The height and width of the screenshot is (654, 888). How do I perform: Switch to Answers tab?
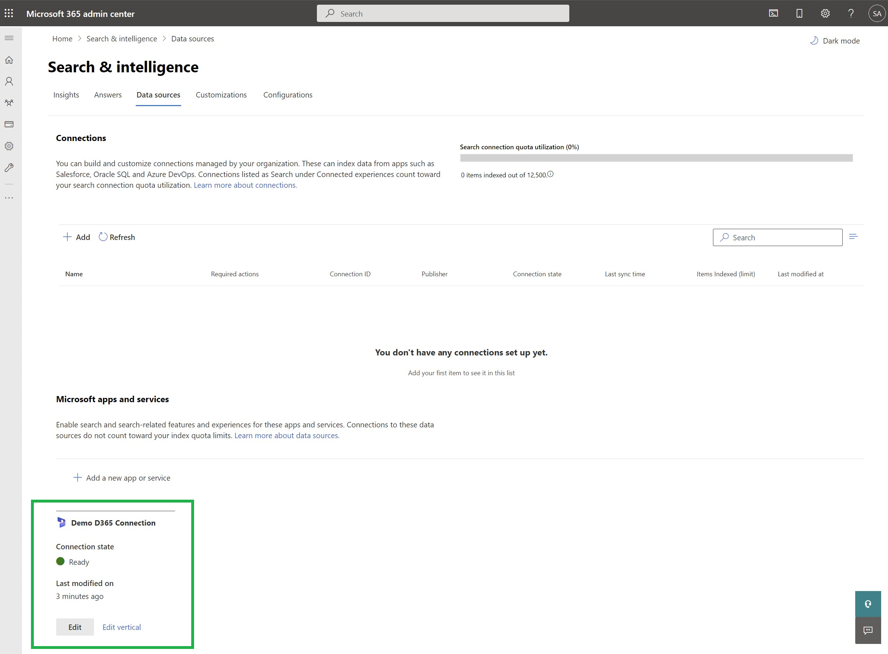click(x=108, y=95)
